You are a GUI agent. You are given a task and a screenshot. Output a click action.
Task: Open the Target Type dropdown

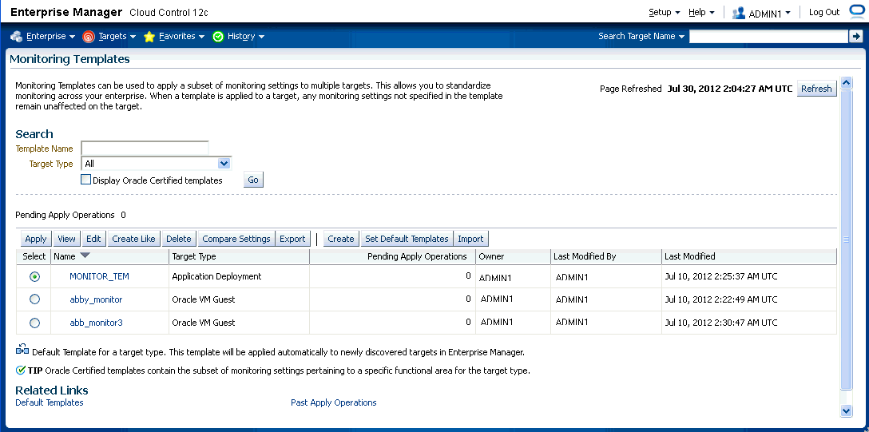pyautogui.click(x=224, y=164)
